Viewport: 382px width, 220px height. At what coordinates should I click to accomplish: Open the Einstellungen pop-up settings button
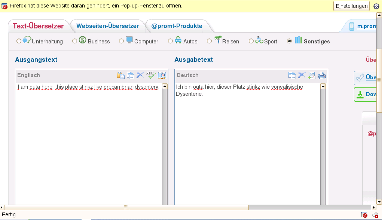click(x=352, y=6)
